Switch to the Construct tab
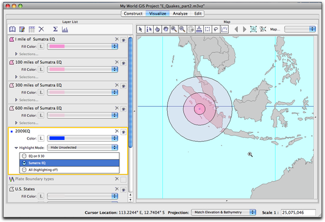The width and height of the screenshot is (325, 222). 133,14
